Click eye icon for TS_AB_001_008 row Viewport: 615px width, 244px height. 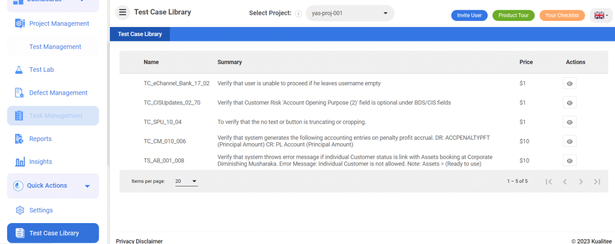coord(569,160)
